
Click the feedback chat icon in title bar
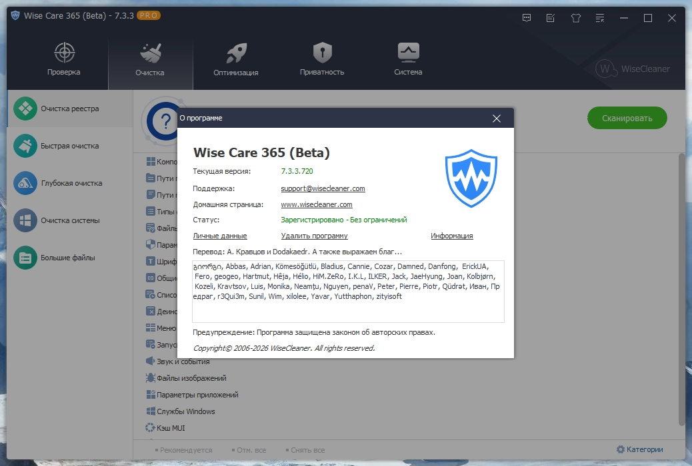527,18
